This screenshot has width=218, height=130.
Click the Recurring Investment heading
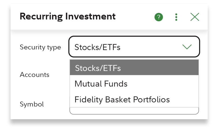coord(68,17)
